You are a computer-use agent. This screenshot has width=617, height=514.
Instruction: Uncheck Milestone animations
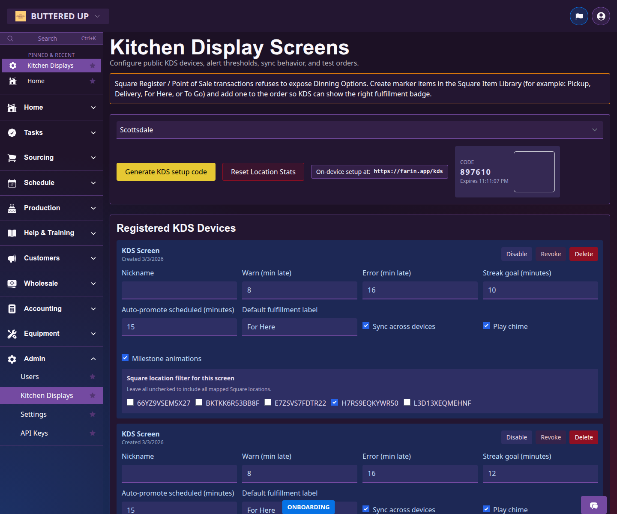[x=125, y=358]
